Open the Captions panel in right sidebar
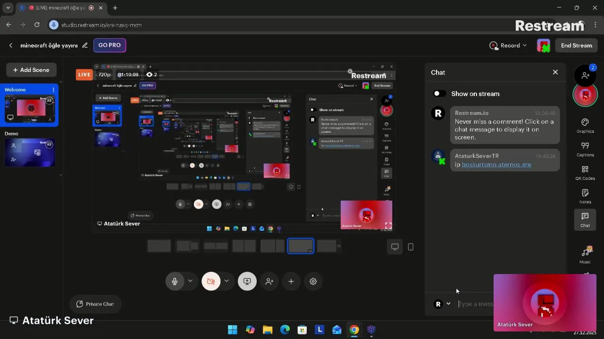This screenshot has width=604, height=339. 585,149
